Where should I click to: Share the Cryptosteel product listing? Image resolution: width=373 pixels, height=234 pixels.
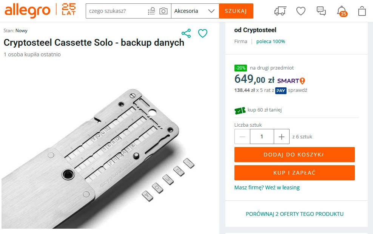tap(186, 33)
